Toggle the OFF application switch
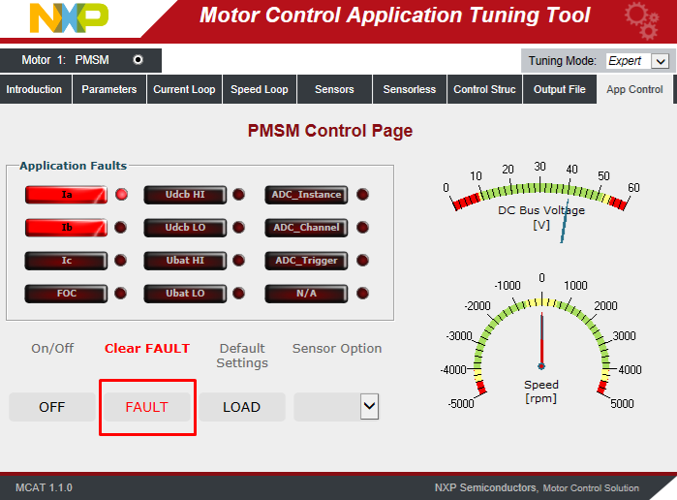The image size is (677, 500). (x=51, y=407)
